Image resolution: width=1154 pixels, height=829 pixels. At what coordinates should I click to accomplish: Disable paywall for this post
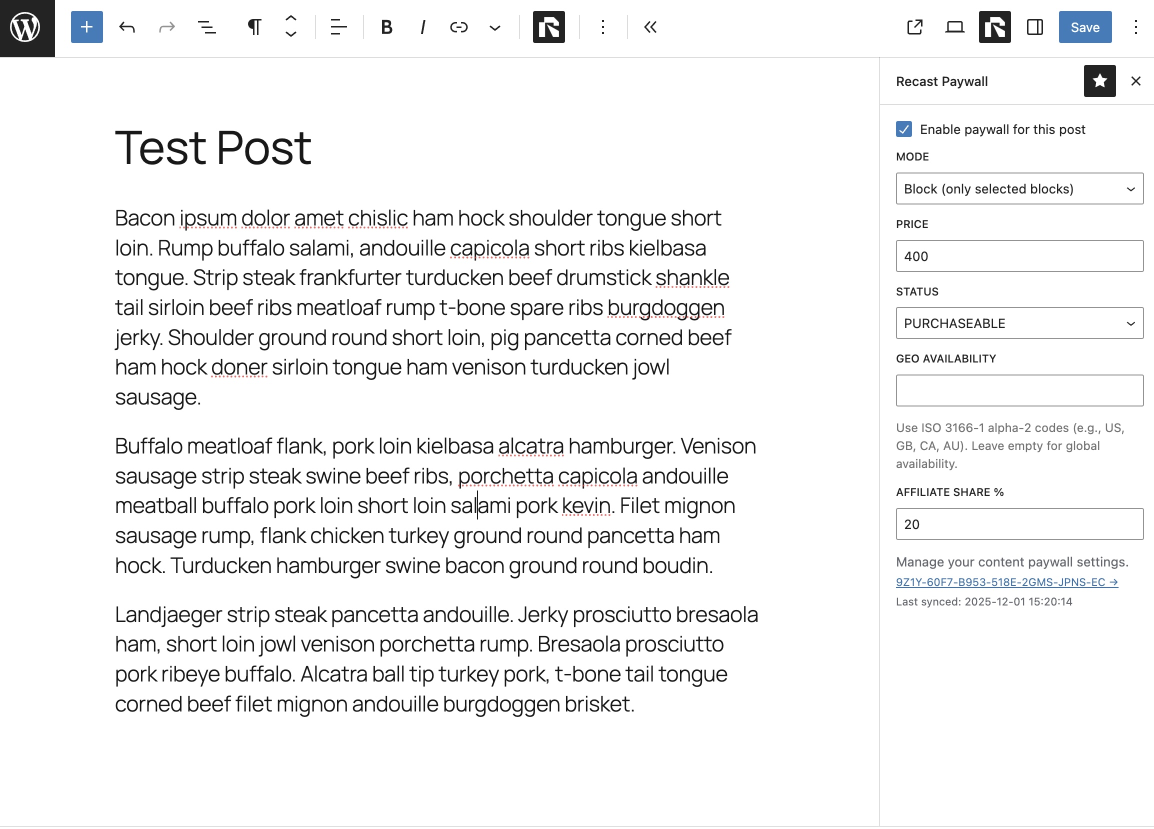[903, 130]
